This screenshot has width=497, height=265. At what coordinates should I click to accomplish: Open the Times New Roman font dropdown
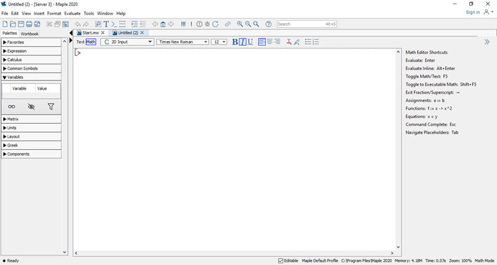pos(182,42)
